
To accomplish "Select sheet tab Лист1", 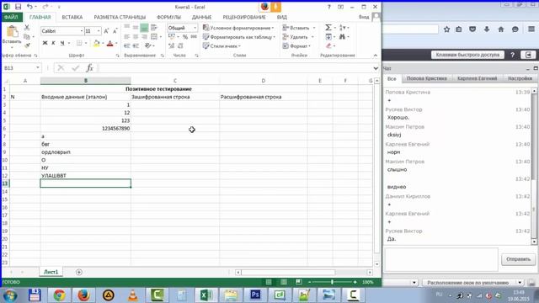I will coord(51,272).
